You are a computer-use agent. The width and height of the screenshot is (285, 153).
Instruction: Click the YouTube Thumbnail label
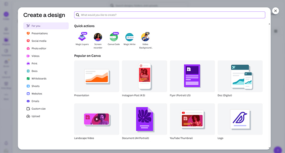point(181,138)
